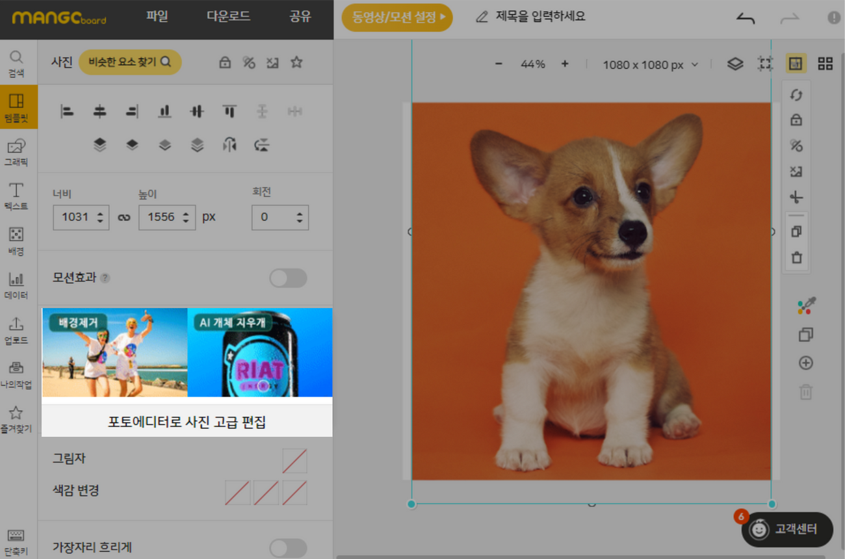Open the layers icon in canvas toolbar

tap(734, 64)
